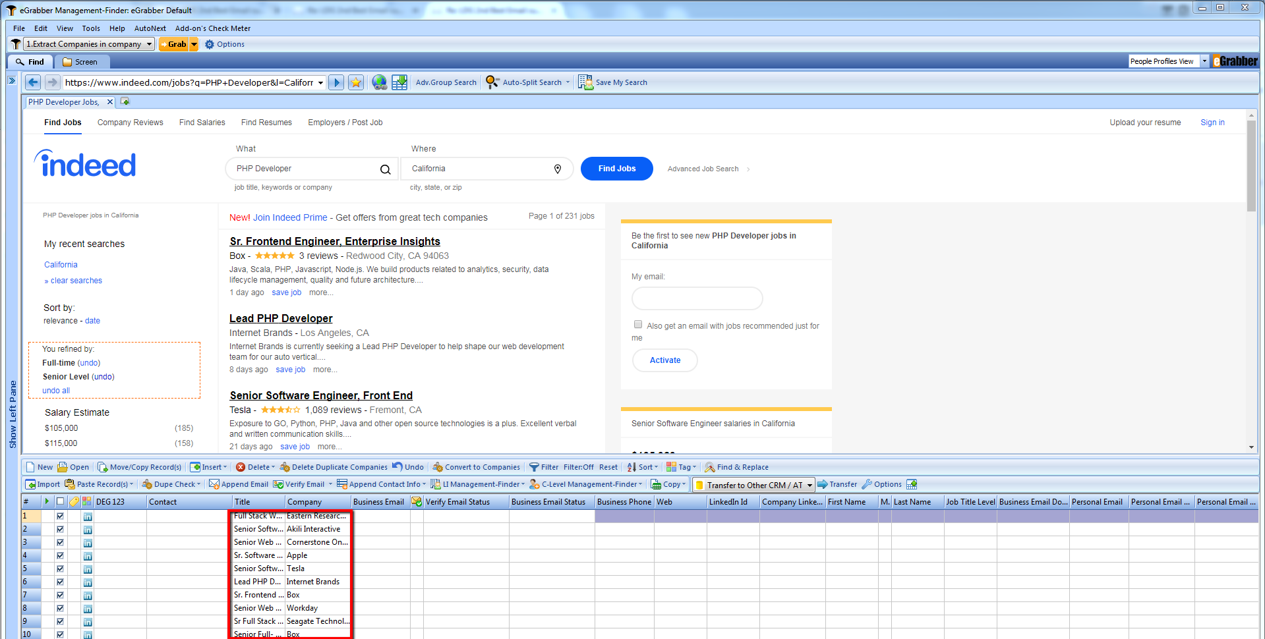Click the grid download icon beside globe
This screenshot has height=639, width=1265.
[399, 82]
